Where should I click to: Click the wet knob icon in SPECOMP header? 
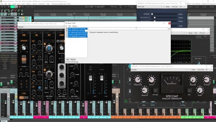click(210, 69)
